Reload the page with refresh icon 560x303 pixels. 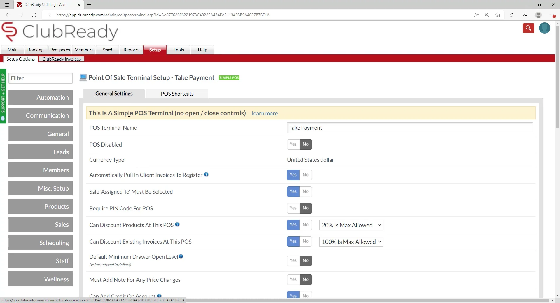point(34,15)
